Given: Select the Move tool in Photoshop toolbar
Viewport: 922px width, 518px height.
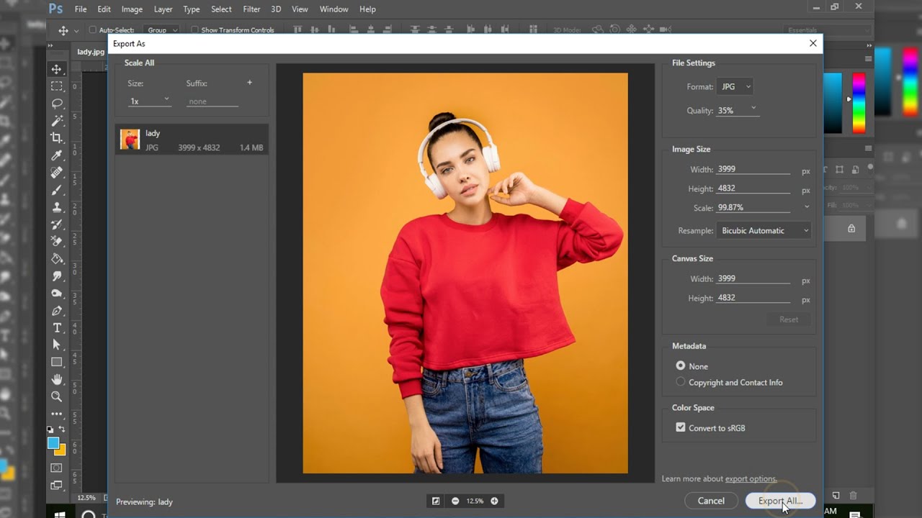Looking at the screenshot, I should 57,69.
